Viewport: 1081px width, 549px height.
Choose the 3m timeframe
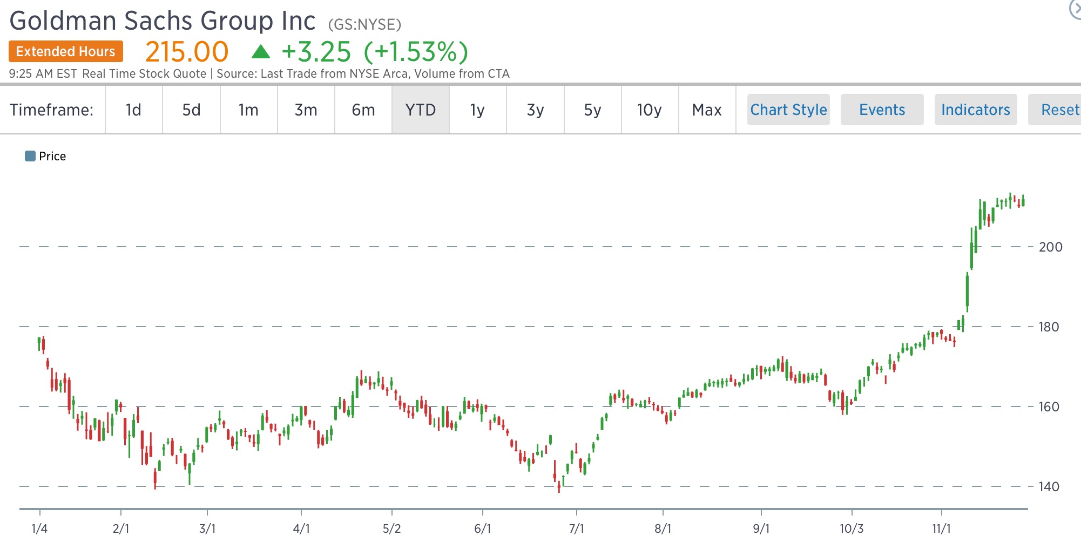306,110
